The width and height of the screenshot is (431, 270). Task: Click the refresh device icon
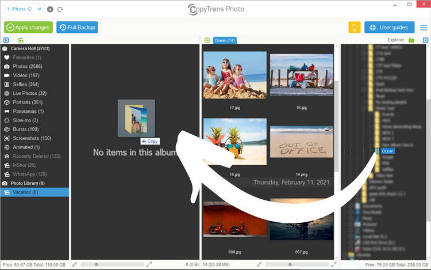60,10
